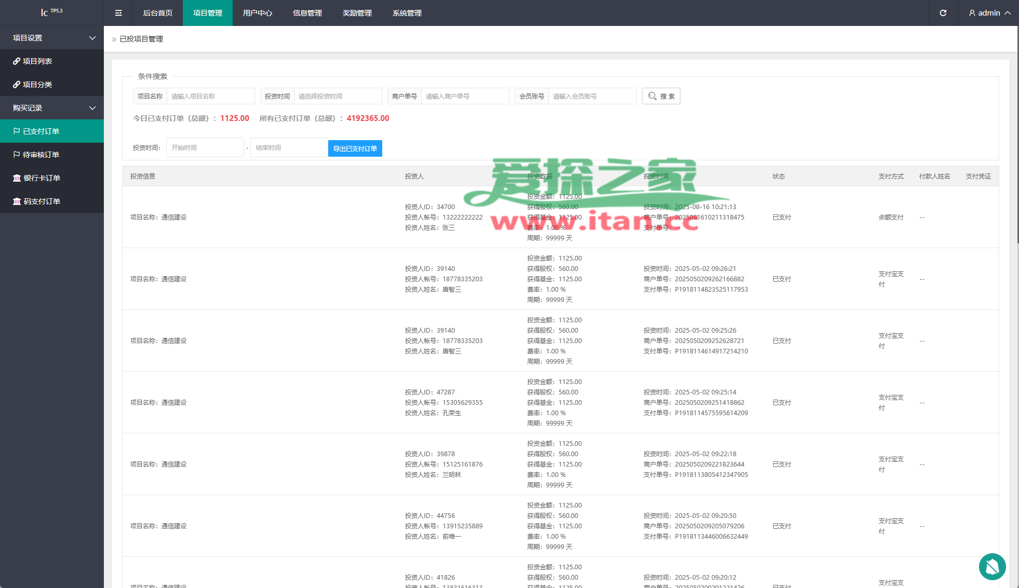Click the refresh icon in top bar

[943, 13]
